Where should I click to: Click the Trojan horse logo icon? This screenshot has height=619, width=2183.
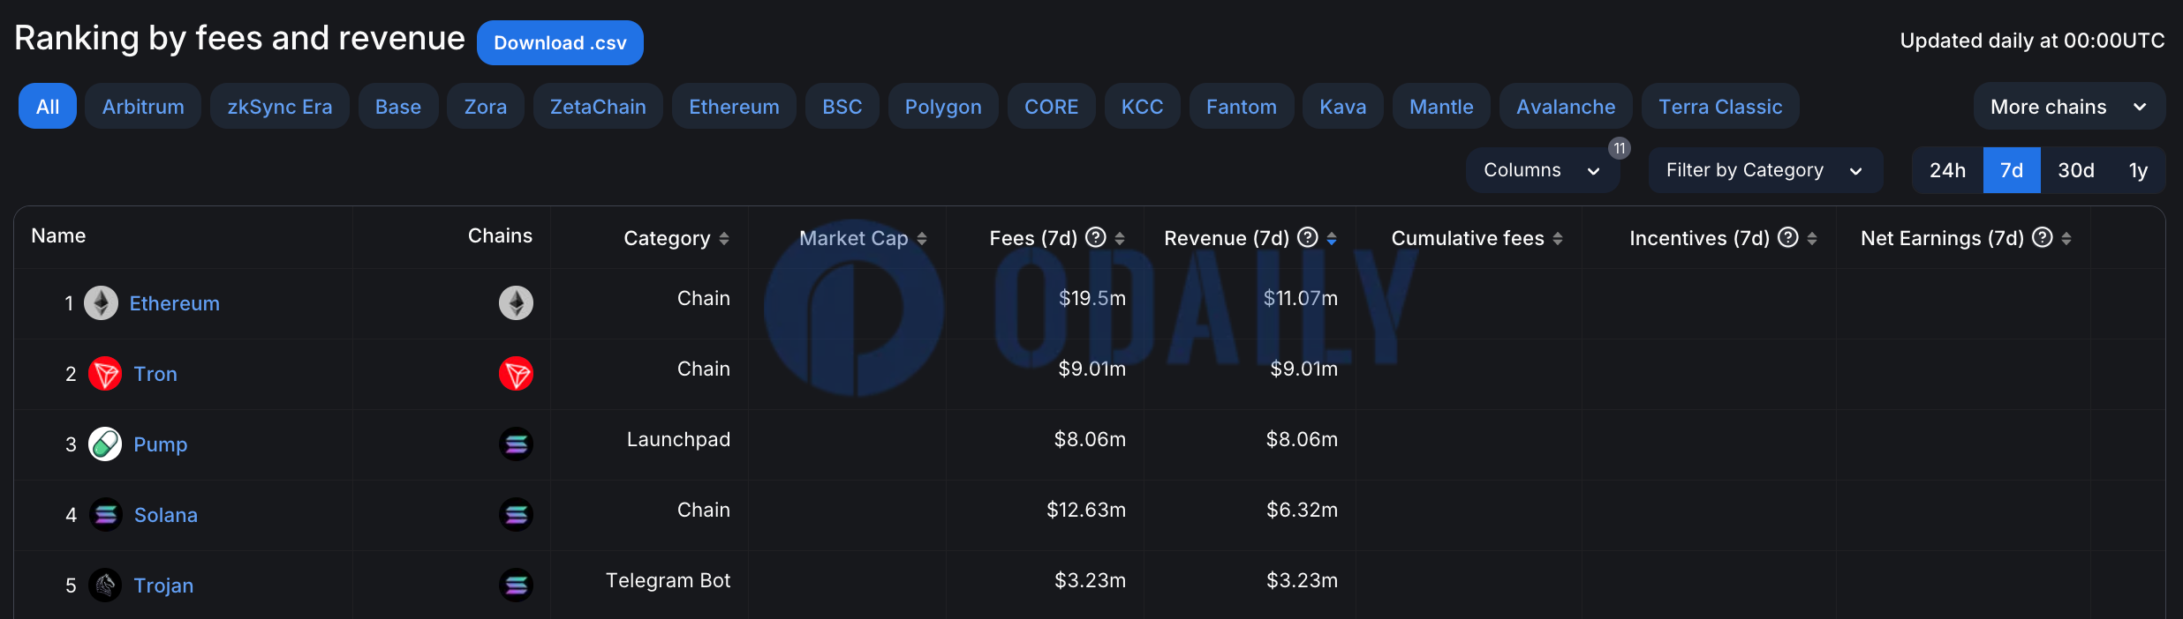[x=105, y=585]
